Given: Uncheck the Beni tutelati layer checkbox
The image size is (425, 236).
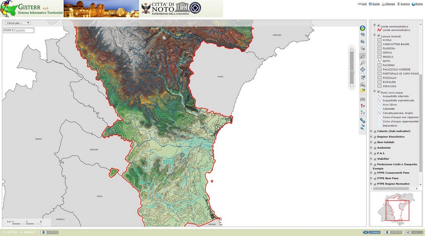Looking at the screenshot, I should point(375,142).
